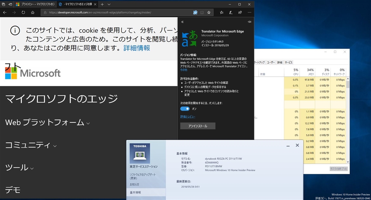371x200 pixels.
Task: Expand the ツール menu
Action: tap(20, 168)
